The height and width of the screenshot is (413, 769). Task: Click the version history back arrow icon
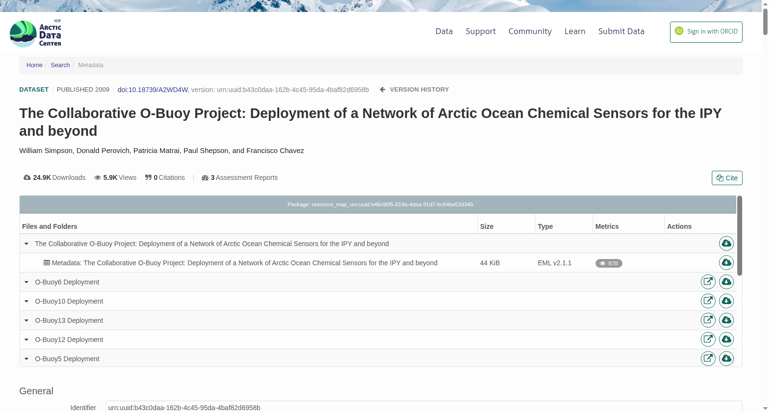(383, 90)
